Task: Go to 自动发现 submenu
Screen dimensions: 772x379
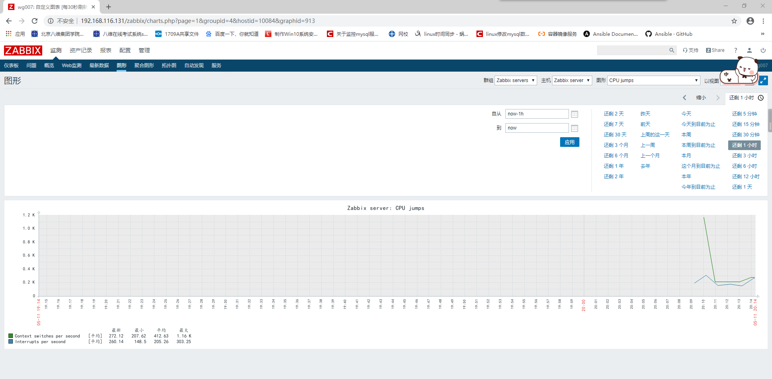Action: pos(194,66)
